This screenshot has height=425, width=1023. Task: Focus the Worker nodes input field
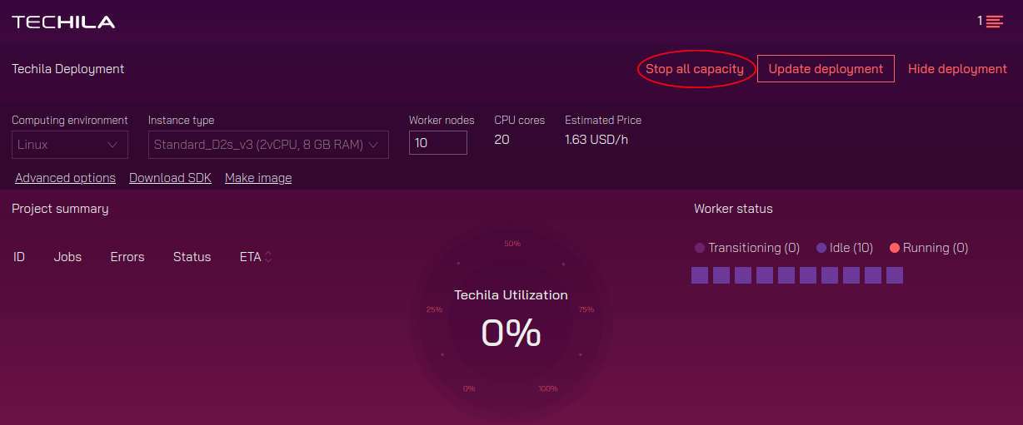pyautogui.click(x=437, y=143)
